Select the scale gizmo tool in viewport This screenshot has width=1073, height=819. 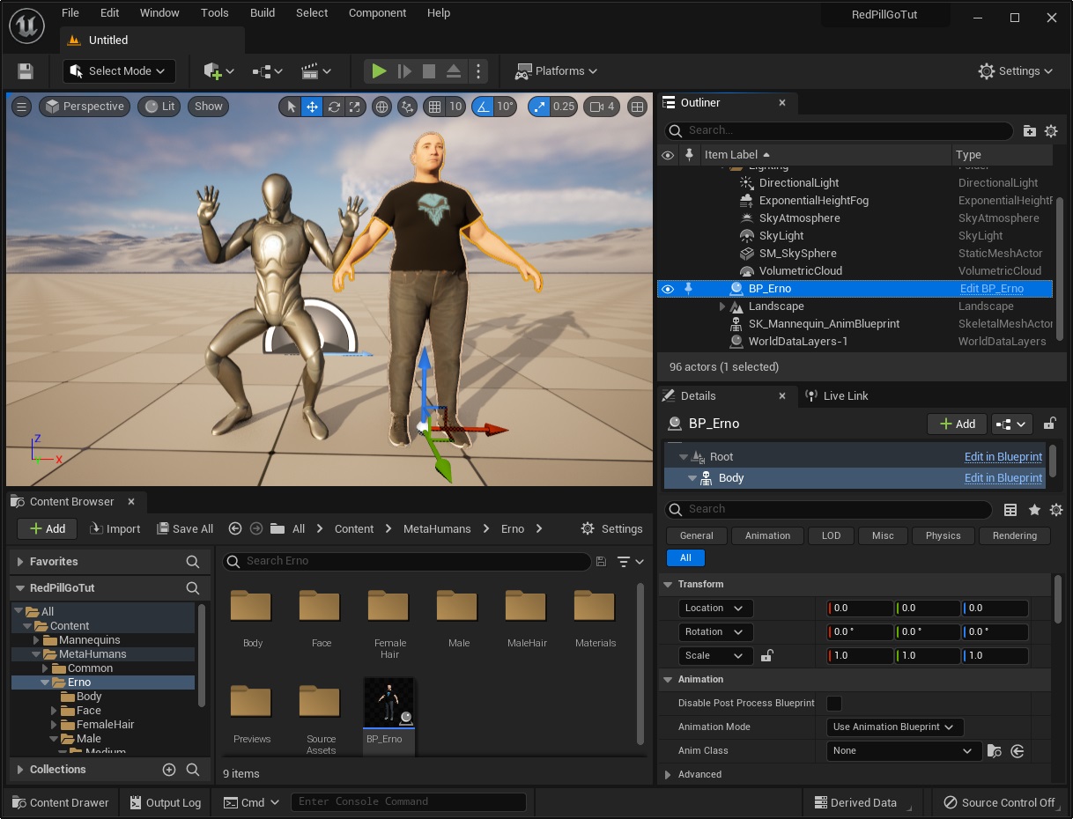(355, 107)
